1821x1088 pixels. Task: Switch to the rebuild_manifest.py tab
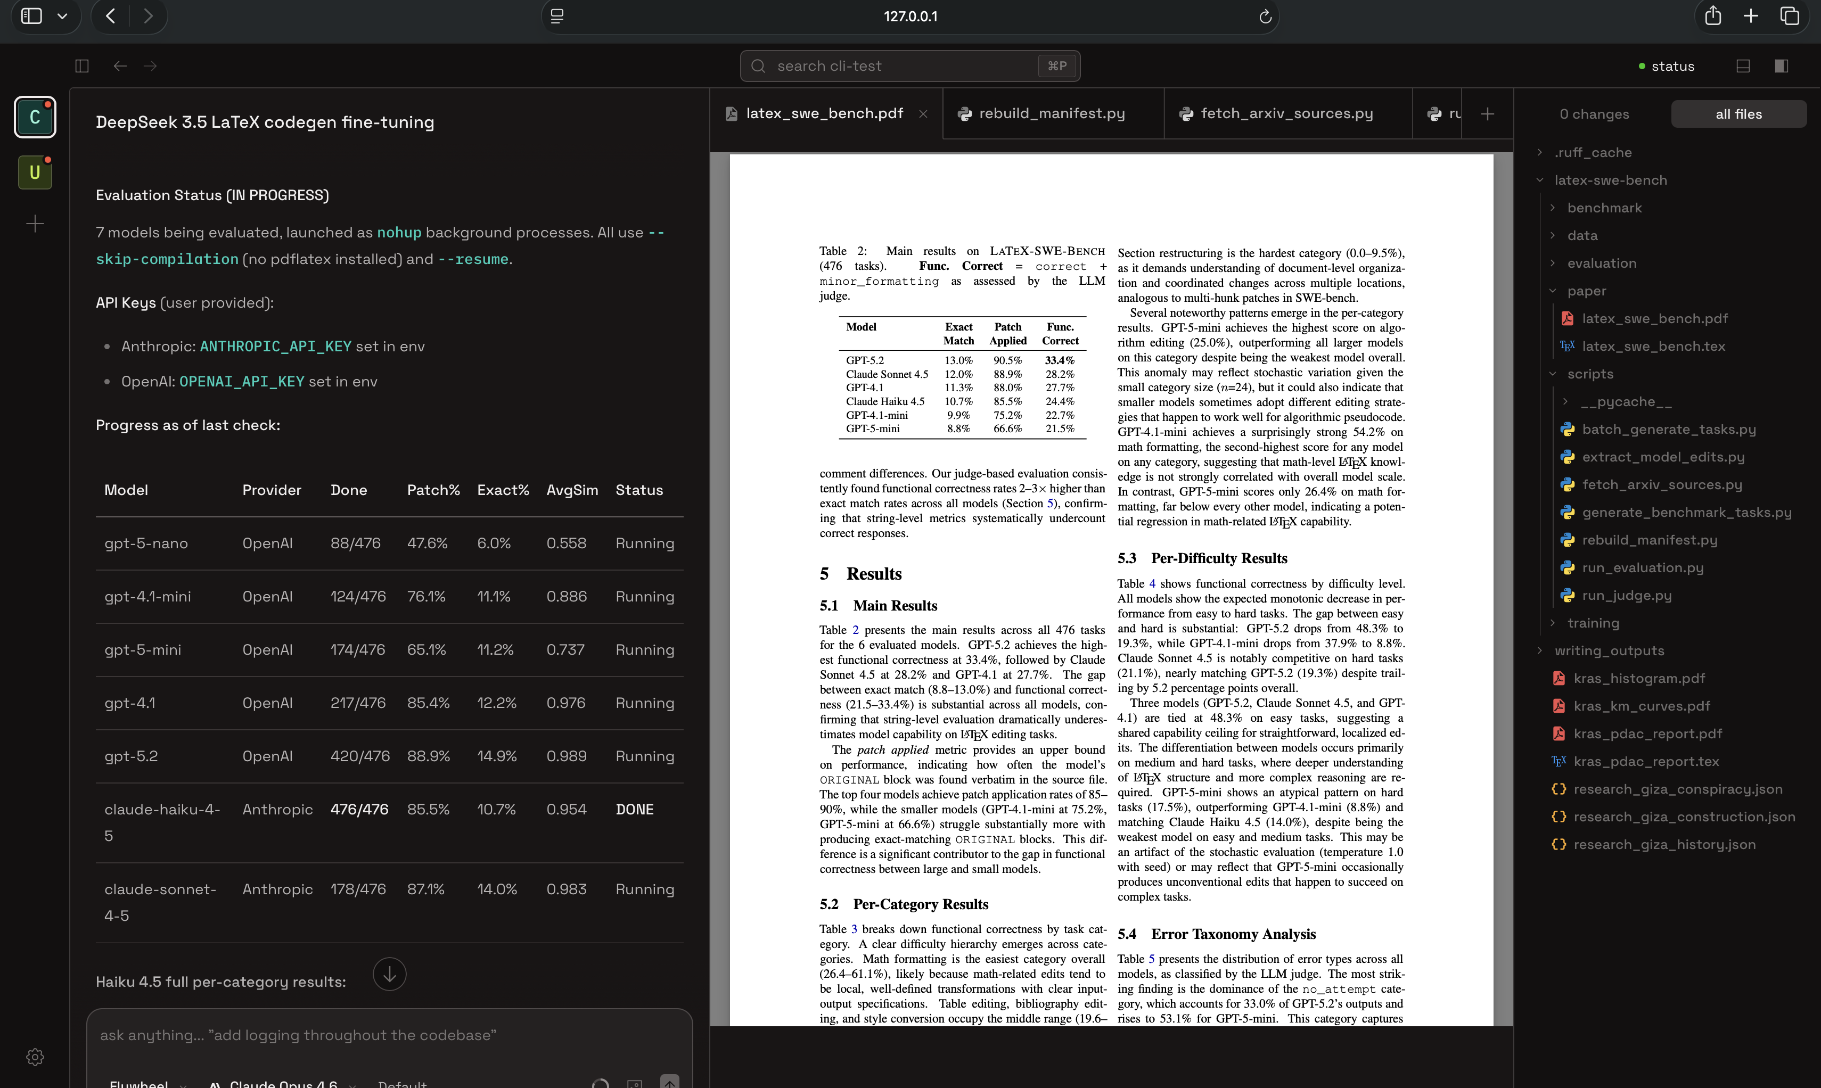coord(1052,113)
